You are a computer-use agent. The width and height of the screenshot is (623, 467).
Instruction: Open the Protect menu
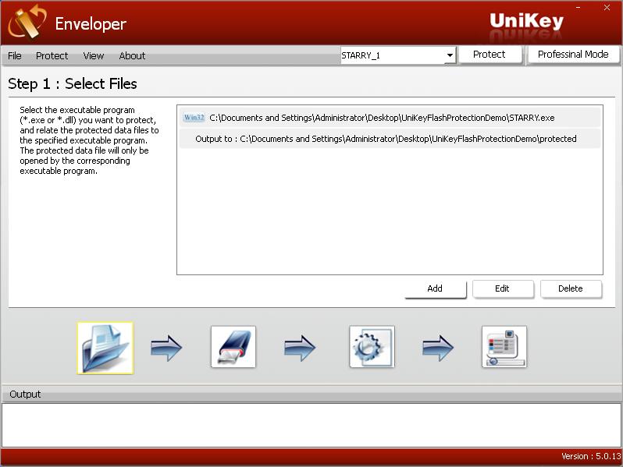[52, 56]
